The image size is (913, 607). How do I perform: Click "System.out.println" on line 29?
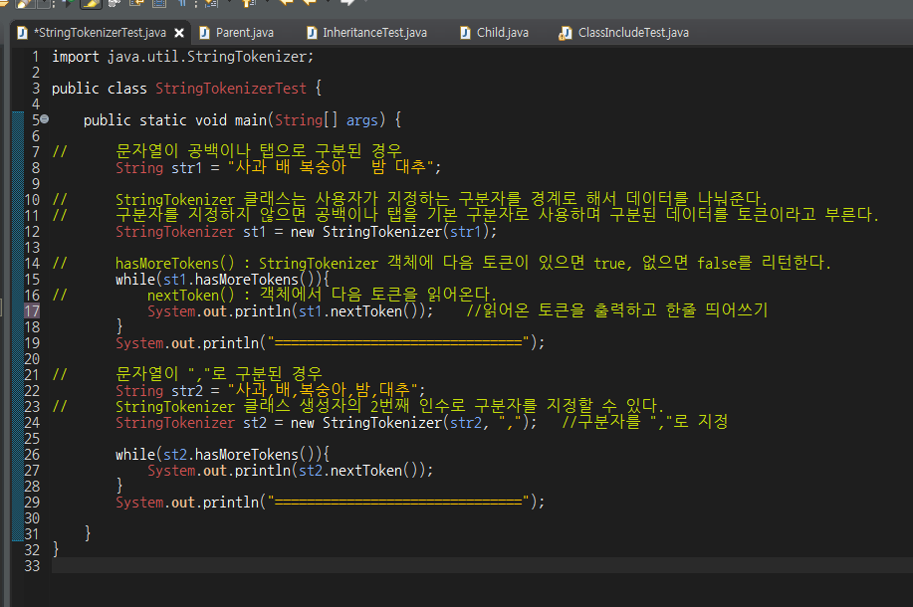click(x=187, y=503)
